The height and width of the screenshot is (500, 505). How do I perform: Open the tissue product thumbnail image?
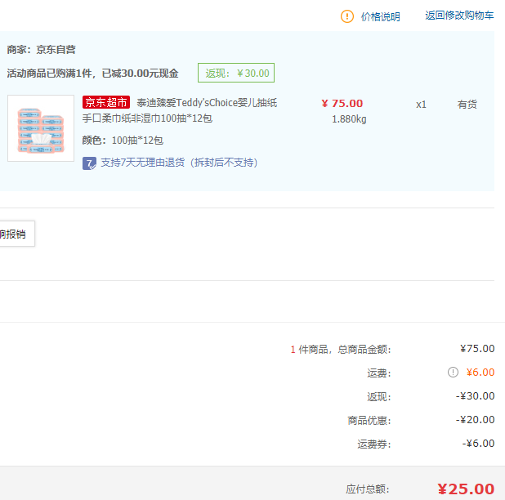(x=41, y=128)
